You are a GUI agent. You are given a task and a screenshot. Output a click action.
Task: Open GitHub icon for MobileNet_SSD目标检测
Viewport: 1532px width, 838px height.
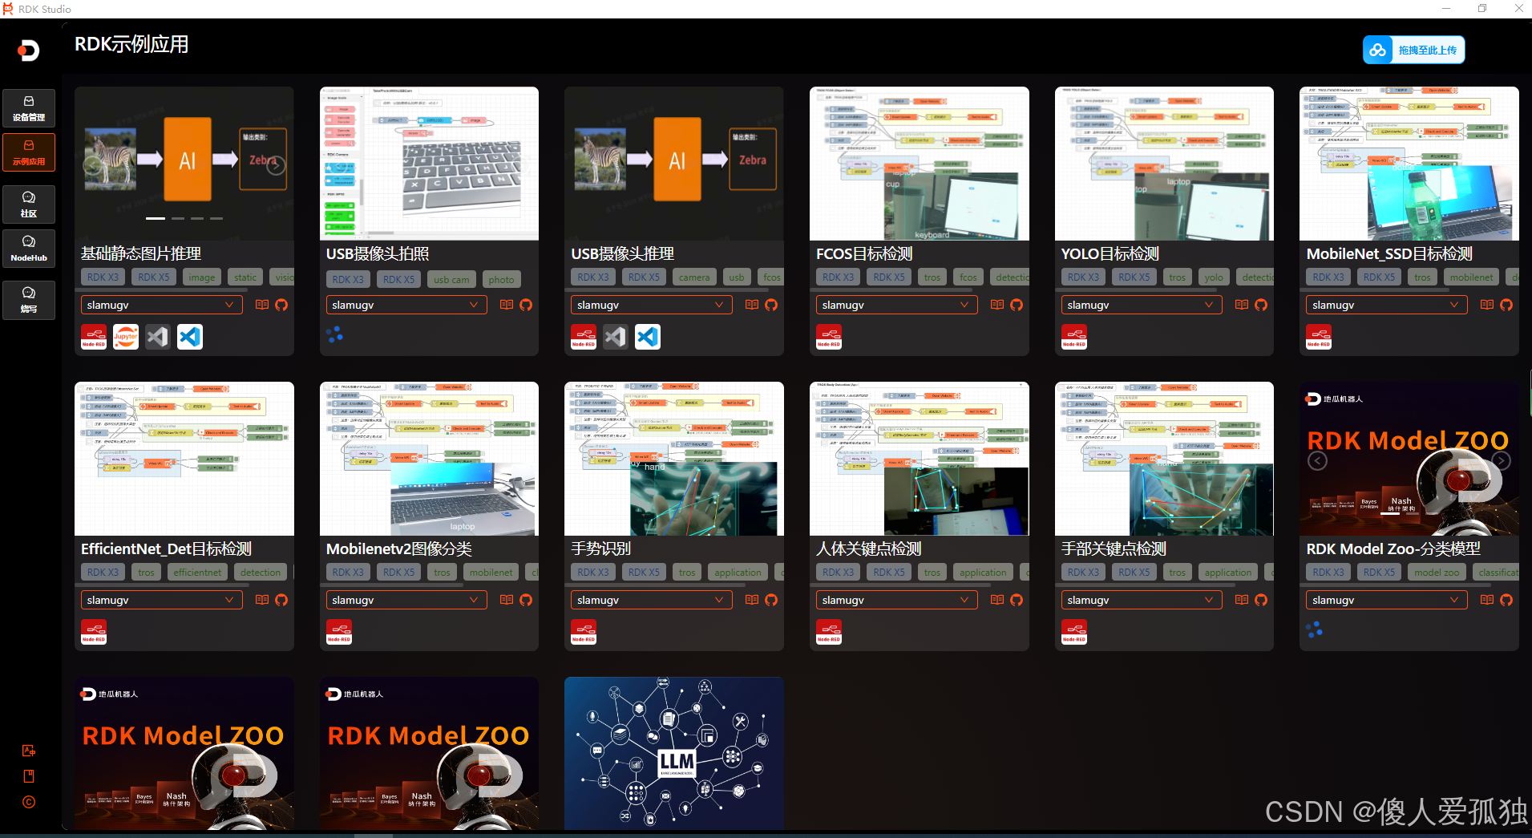click(1506, 305)
